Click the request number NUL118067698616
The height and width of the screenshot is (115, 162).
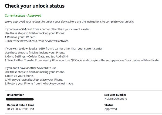tap(116, 99)
